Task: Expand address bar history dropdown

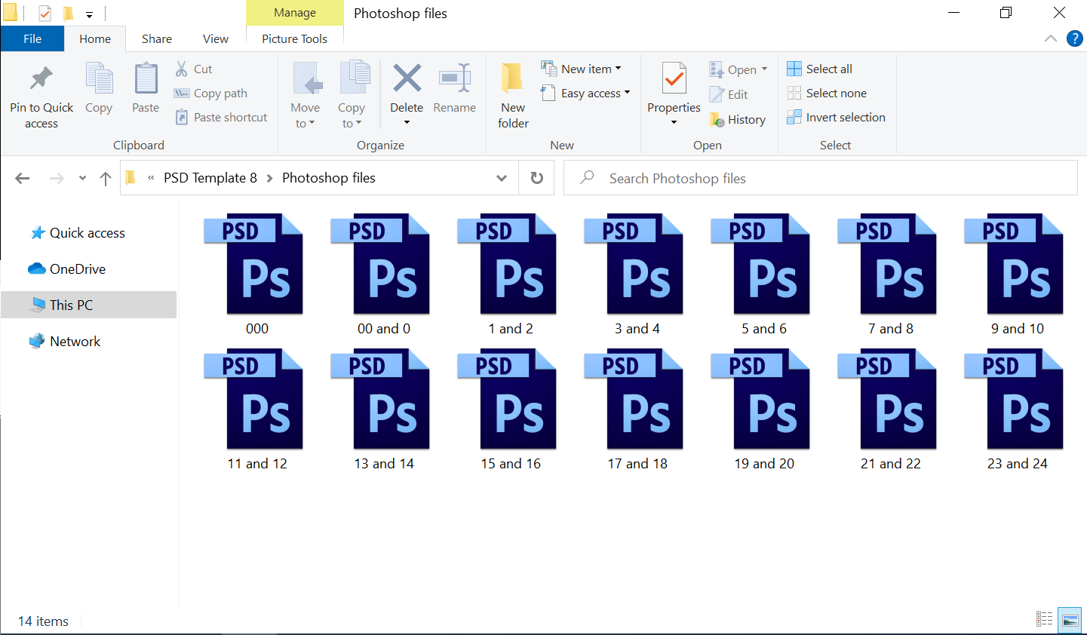Action: [x=502, y=178]
